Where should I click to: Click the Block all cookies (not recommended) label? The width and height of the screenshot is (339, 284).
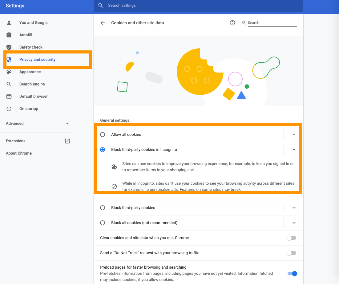pos(144,223)
